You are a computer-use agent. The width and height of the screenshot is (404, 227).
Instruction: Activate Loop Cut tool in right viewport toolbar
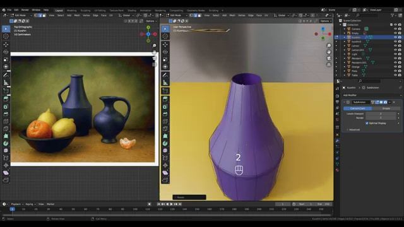click(x=165, y=121)
